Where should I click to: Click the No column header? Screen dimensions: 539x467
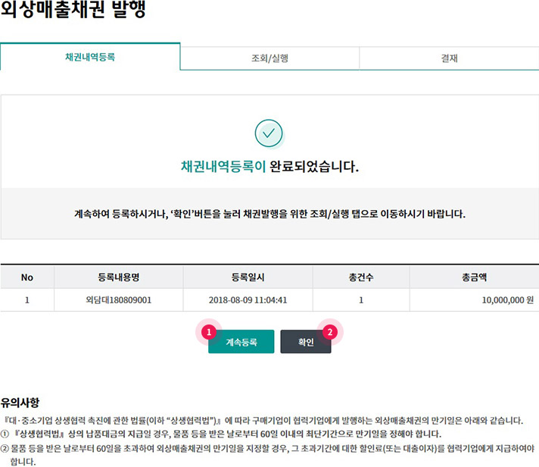[x=27, y=277]
